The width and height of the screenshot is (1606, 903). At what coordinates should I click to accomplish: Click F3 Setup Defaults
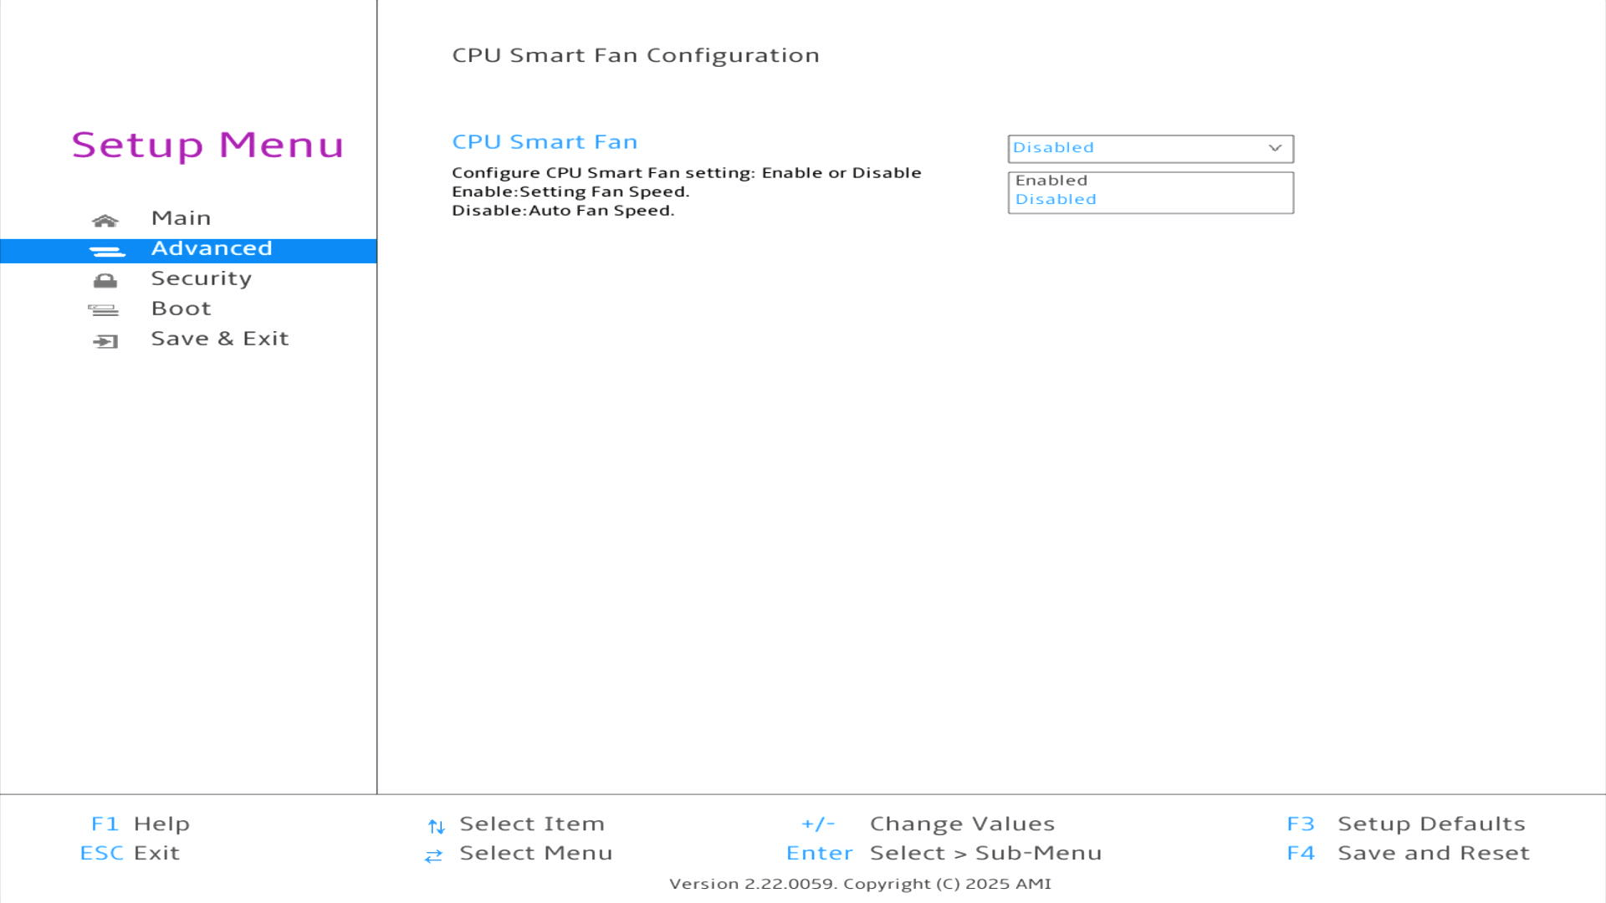pos(1405,824)
